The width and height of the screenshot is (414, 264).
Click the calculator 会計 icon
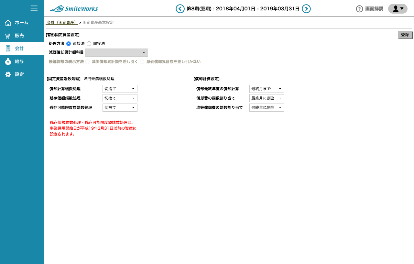8,49
